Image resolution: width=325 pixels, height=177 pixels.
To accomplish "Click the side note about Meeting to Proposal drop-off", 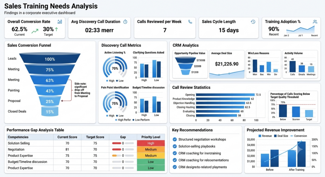I will pos(82,90).
